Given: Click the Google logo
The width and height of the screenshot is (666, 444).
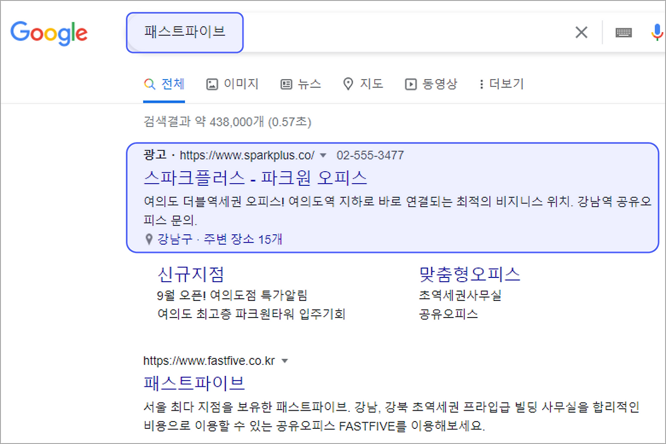Looking at the screenshot, I should point(49,33).
